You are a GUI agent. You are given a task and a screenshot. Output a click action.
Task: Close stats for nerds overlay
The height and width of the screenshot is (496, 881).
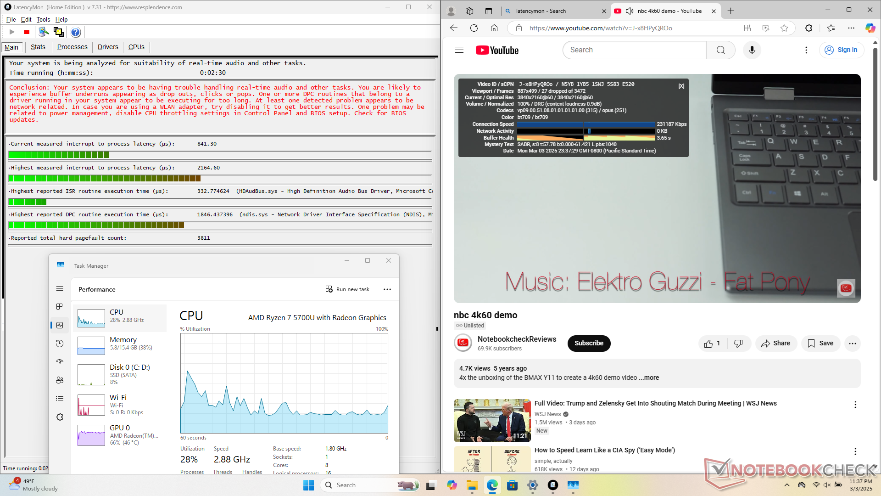pos(681,86)
